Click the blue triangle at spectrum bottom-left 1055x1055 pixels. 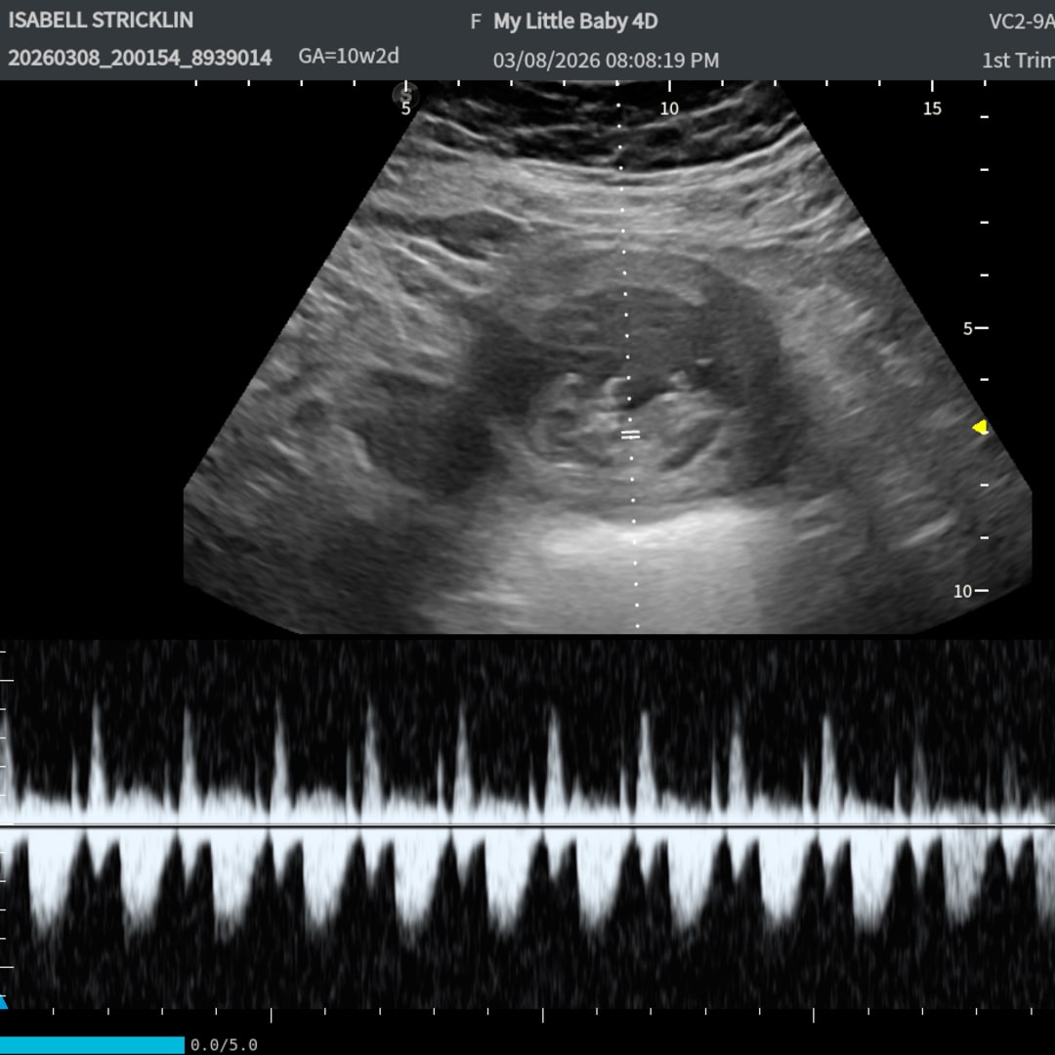pos(3,1002)
